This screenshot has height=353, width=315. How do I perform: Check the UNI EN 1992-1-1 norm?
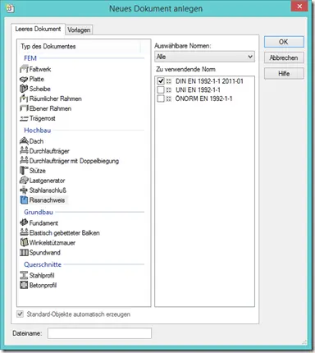pyautogui.click(x=161, y=89)
